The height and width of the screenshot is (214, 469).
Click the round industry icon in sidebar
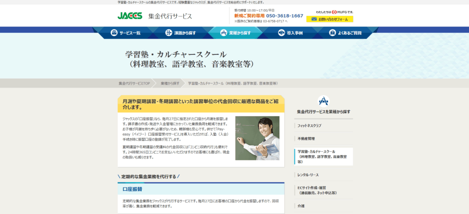point(323,101)
